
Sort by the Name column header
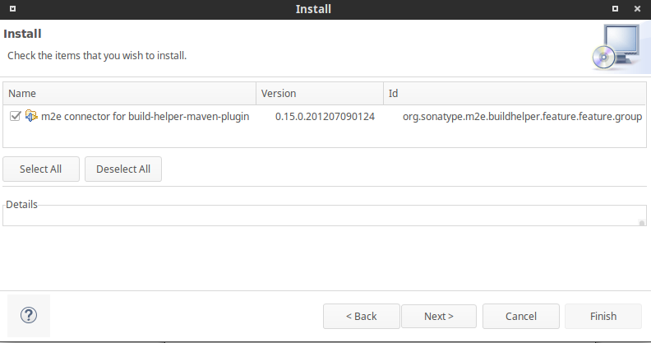click(x=129, y=94)
